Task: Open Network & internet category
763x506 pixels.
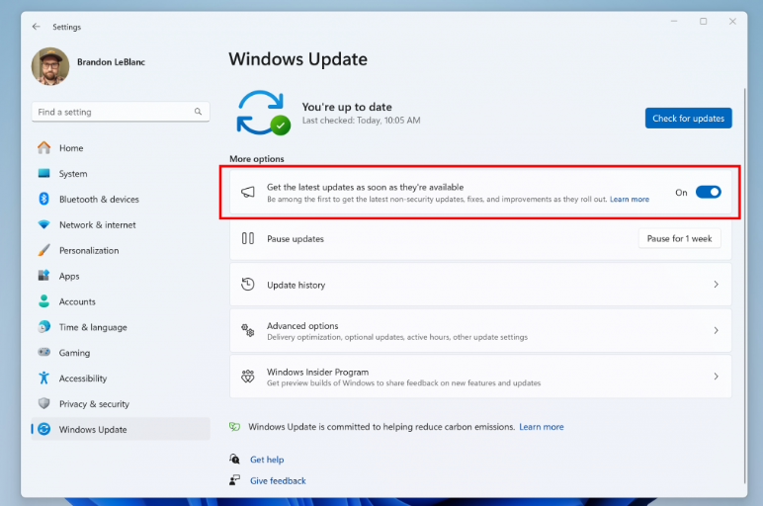Action: pos(97,224)
